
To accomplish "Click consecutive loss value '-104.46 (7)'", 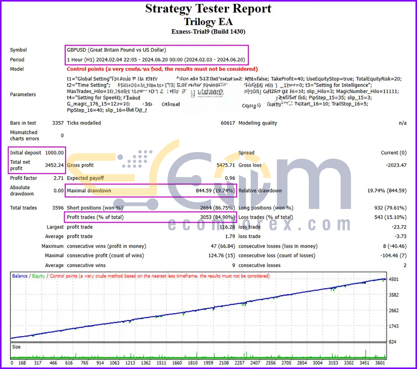I will (394, 256).
